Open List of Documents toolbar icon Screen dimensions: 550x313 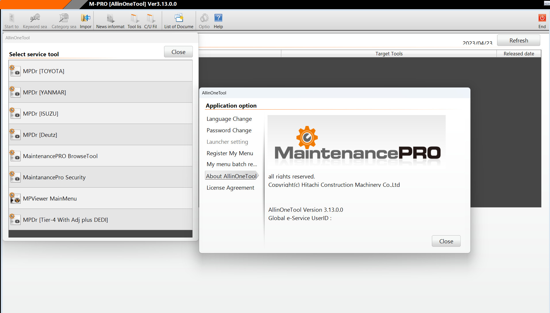click(x=179, y=18)
